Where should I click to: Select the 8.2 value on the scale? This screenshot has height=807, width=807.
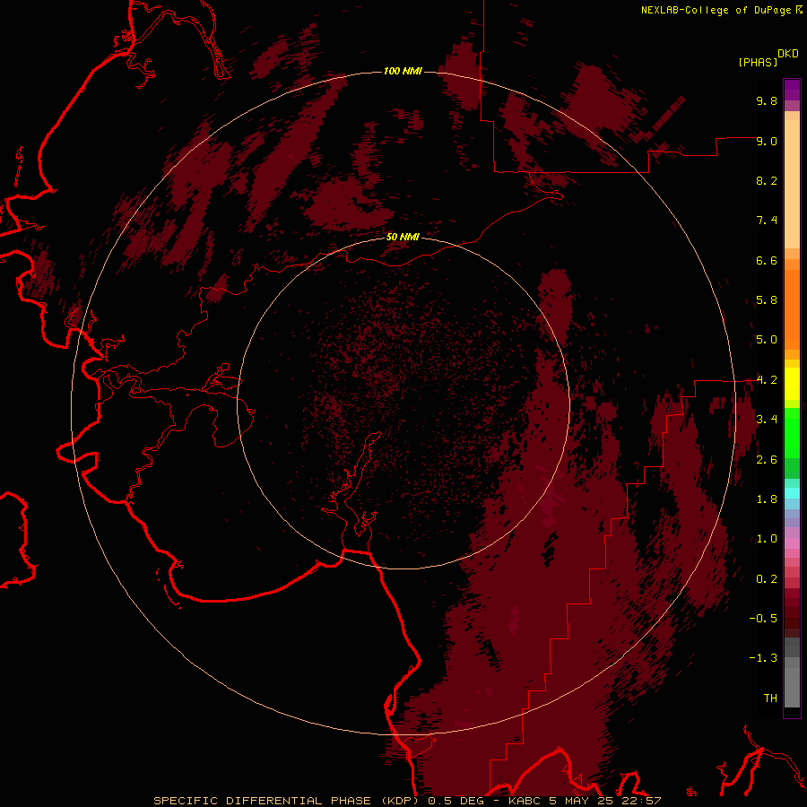767,180
